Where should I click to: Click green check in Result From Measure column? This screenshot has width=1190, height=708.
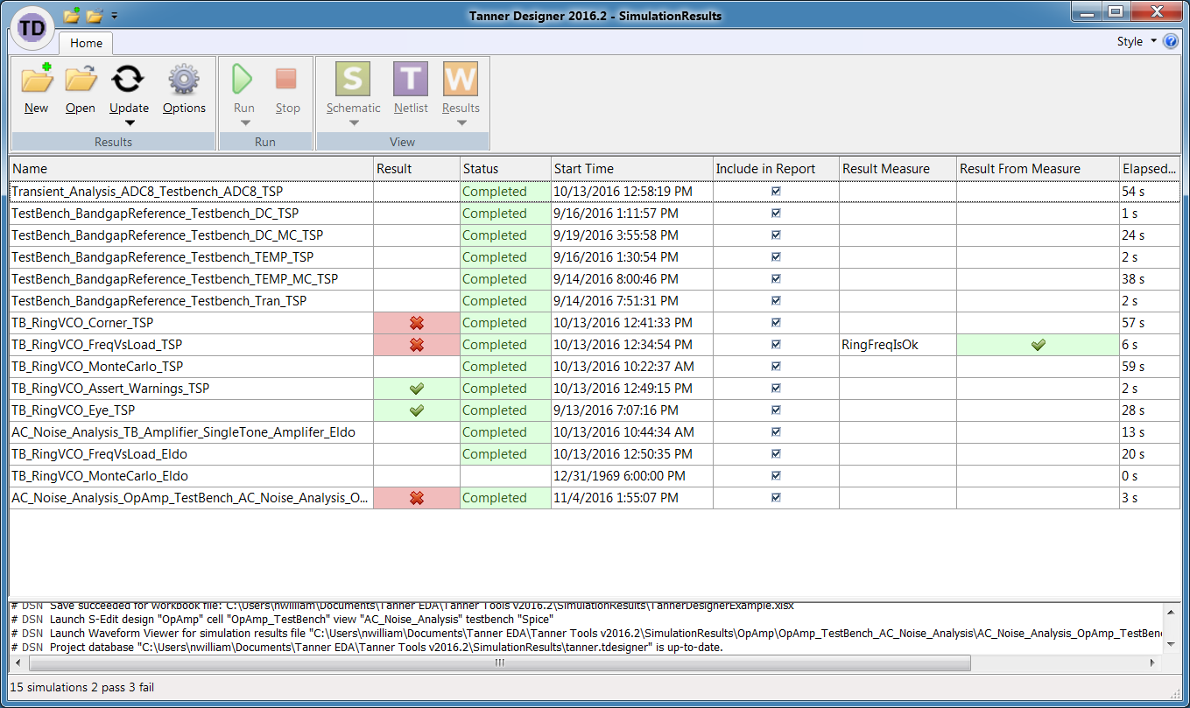pos(1039,345)
